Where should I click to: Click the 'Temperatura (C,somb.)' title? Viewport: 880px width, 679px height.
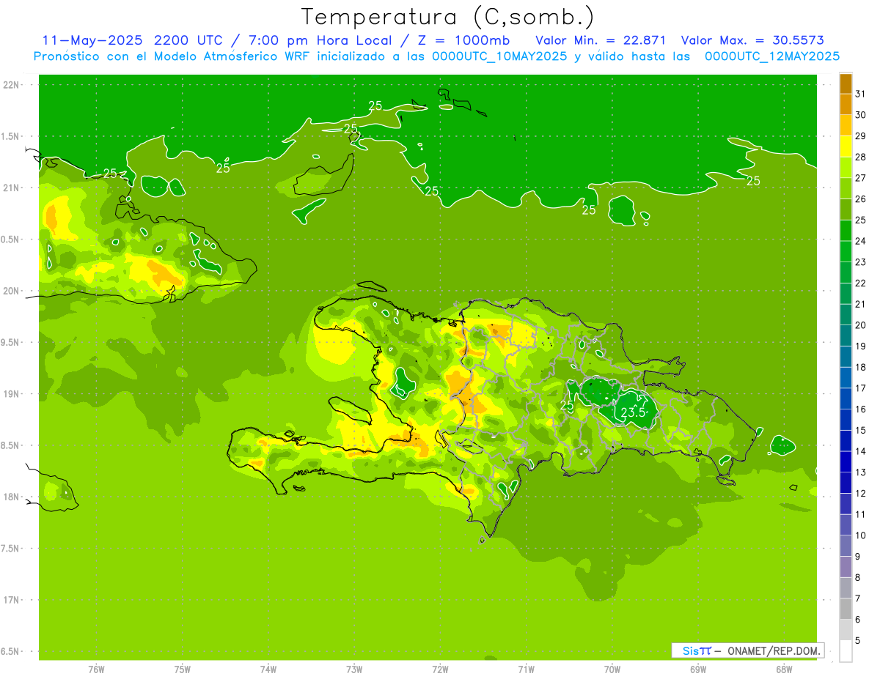pos(447,17)
